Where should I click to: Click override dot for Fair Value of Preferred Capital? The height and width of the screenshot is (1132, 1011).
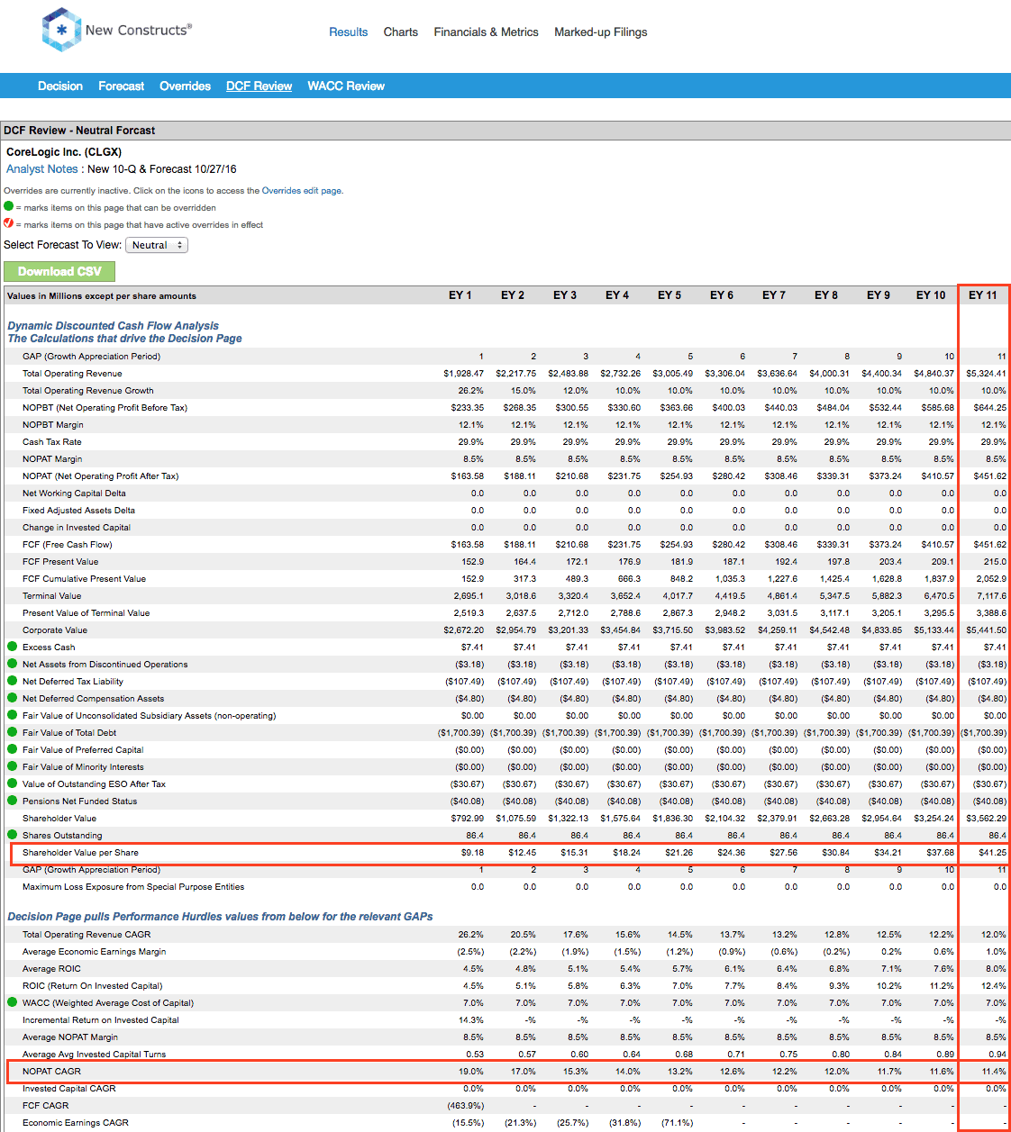click(x=12, y=749)
